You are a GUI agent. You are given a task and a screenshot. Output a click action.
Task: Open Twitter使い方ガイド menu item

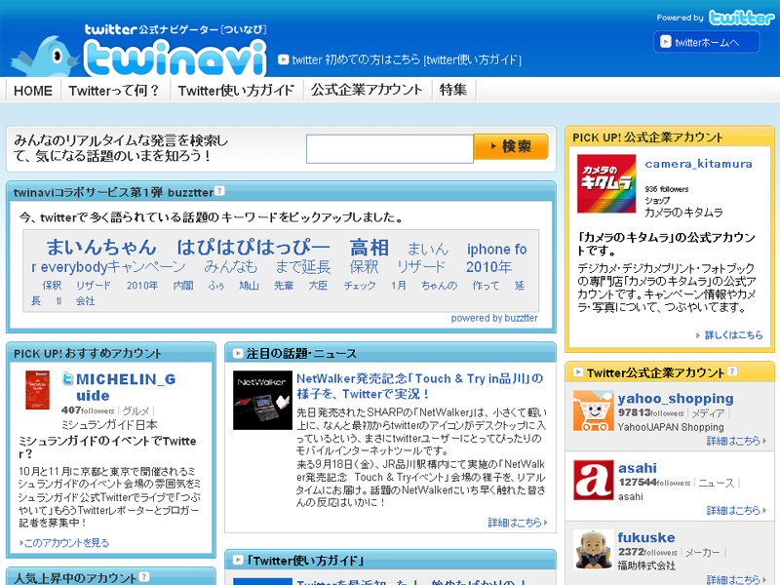point(236,91)
